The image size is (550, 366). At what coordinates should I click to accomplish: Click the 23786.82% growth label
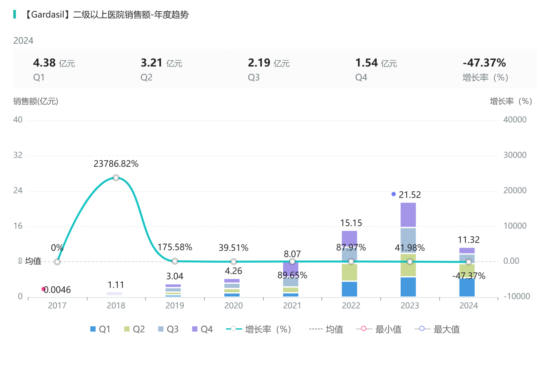pos(116,164)
